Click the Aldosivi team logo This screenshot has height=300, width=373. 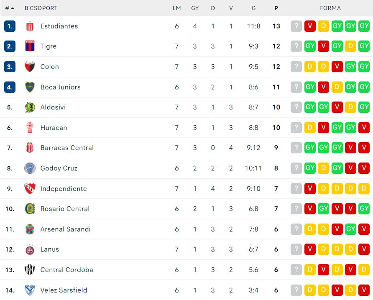point(30,107)
